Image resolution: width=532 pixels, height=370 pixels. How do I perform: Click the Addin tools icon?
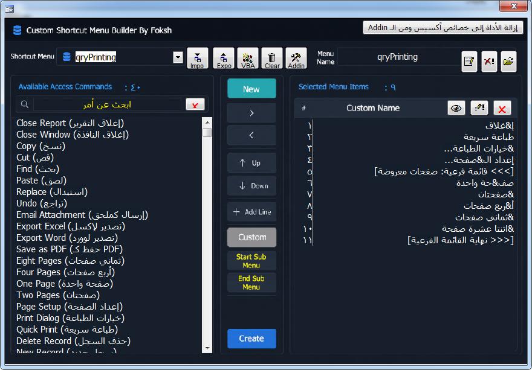click(296, 59)
